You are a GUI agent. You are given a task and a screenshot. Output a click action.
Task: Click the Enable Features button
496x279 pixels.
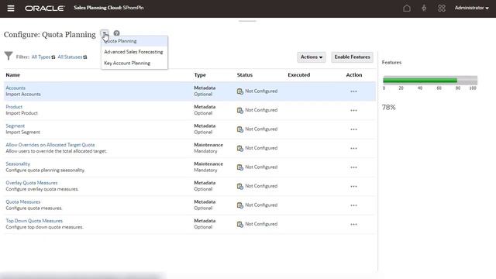tap(352, 57)
